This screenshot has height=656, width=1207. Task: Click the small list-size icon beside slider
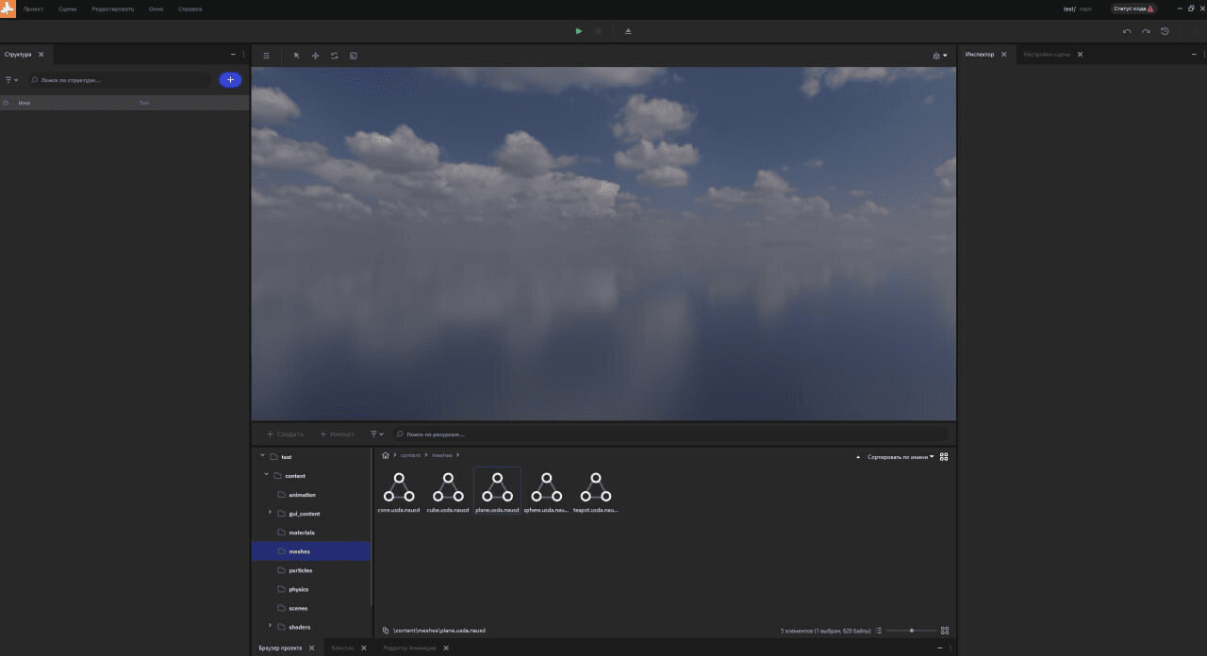point(878,631)
